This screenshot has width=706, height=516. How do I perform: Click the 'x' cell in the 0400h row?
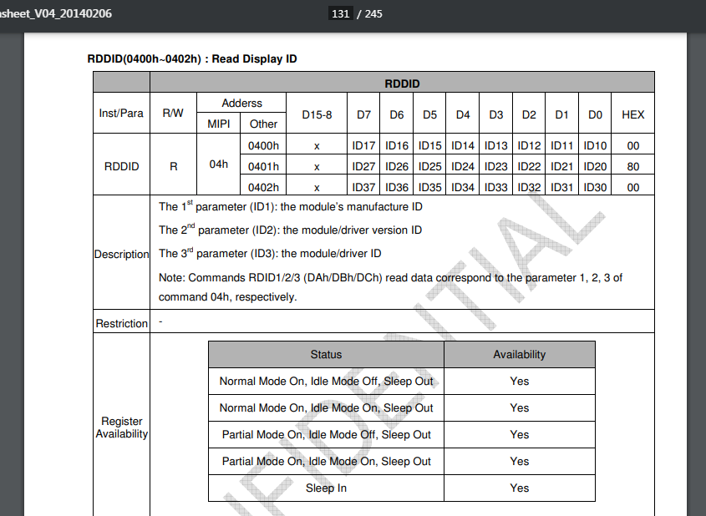(x=317, y=146)
